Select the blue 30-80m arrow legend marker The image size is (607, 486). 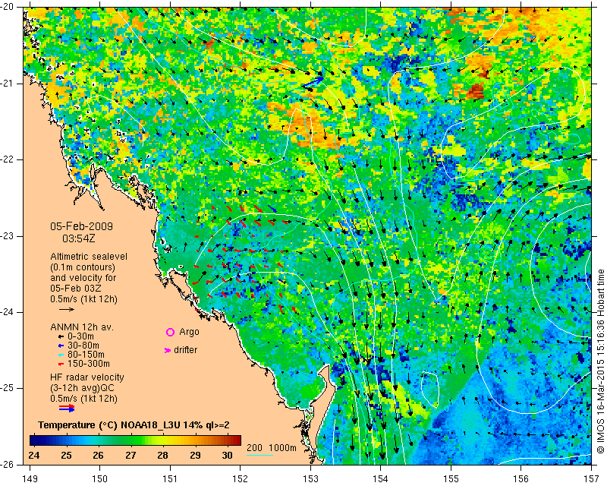[x=61, y=346]
